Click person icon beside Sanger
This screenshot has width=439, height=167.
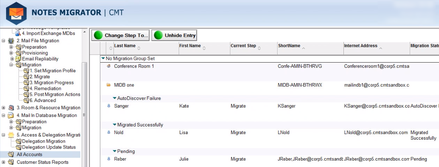(x=109, y=106)
